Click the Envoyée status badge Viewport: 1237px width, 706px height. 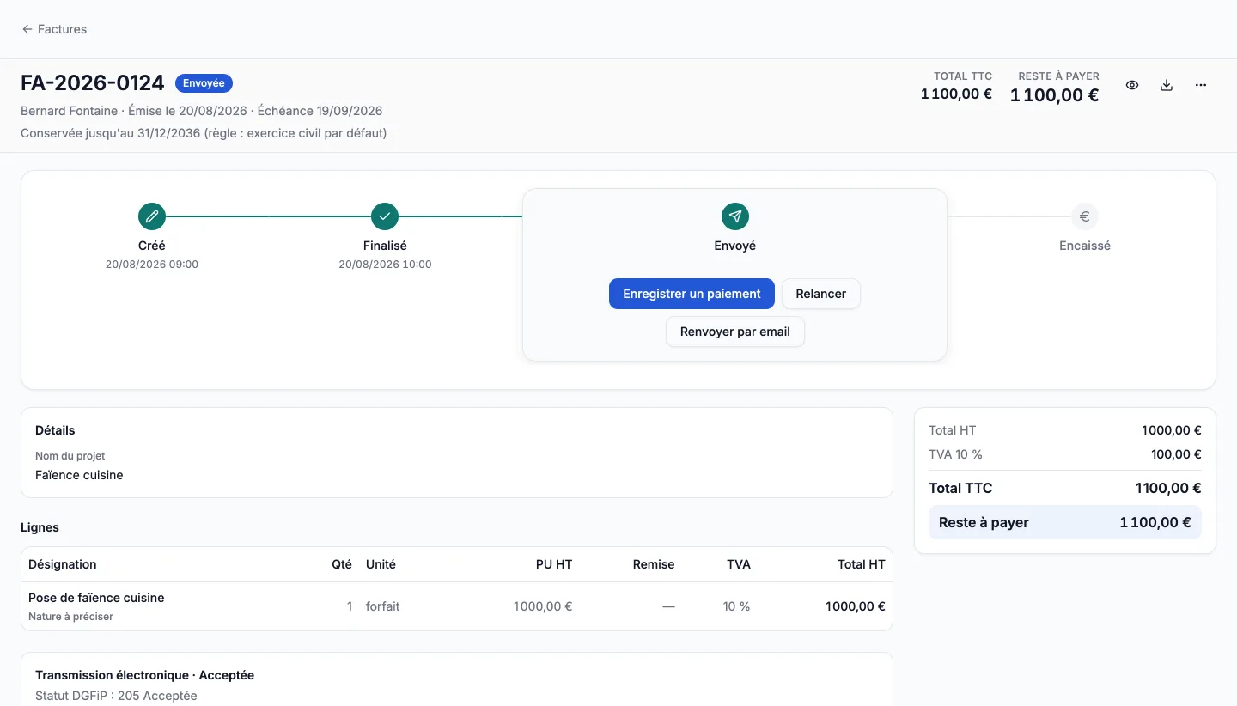coord(204,83)
